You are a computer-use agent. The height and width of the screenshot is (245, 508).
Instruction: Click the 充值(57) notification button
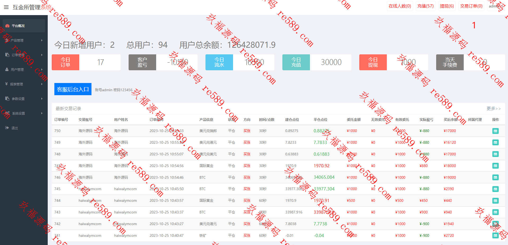point(425,6)
